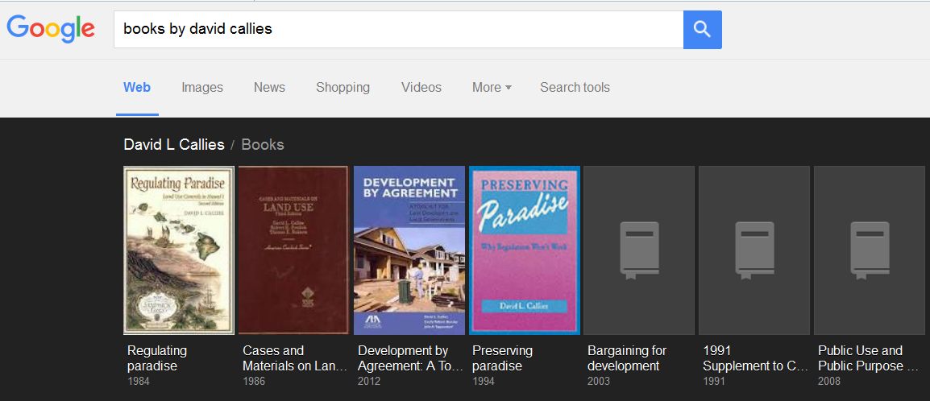
Task: Click the 'Books' breadcrumb label
Action: tap(263, 144)
